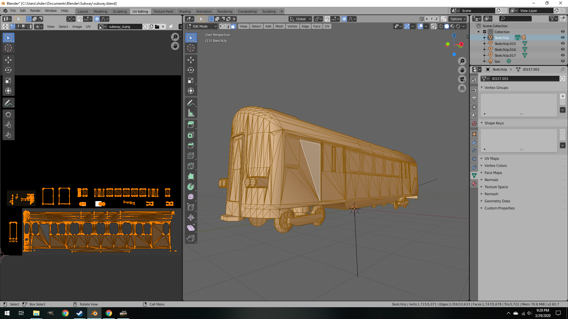Open the Global transform orientation dropdown
This screenshot has width=568, height=319.
[x=300, y=19]
